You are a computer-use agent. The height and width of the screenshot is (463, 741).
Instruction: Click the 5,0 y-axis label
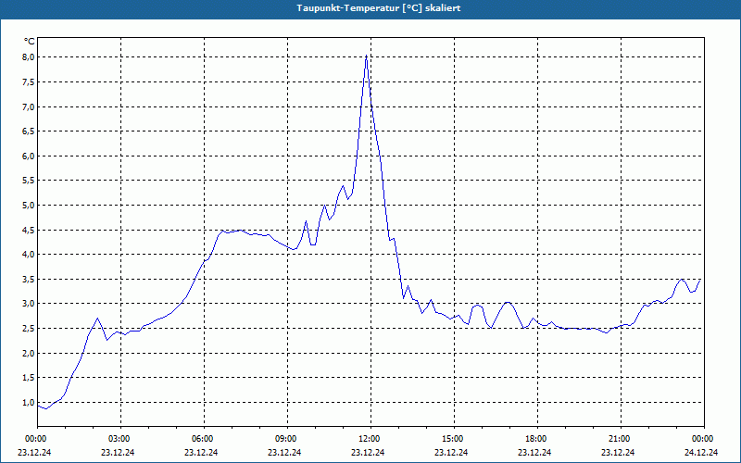pyautogui.click(x=29, y=205)
